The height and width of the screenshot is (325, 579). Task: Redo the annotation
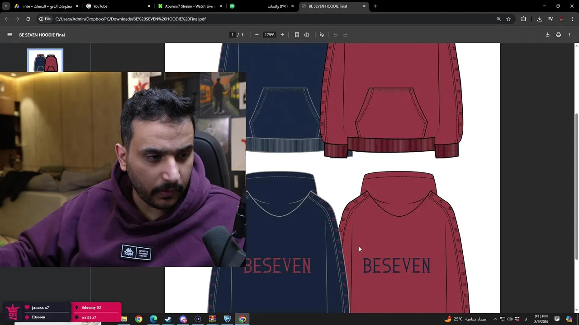345,35
